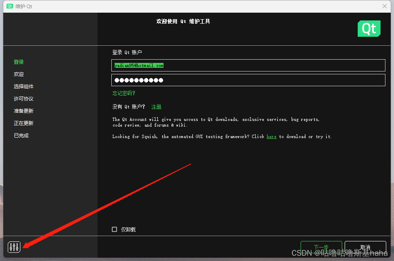Open the 忘记密码? link

pyautogui.click(x=124, y=93)
